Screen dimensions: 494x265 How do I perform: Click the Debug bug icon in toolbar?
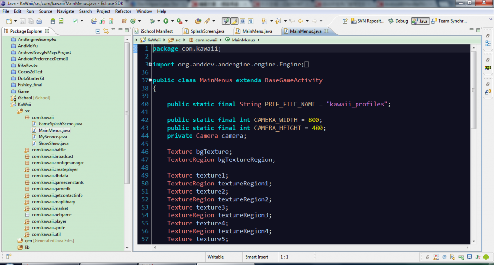click(x=152, y=21)
